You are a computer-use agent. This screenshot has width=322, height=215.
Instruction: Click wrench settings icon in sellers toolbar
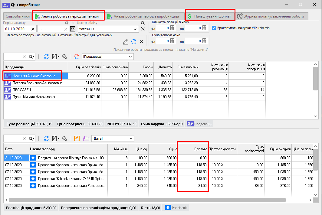click(x=64, y=57)
